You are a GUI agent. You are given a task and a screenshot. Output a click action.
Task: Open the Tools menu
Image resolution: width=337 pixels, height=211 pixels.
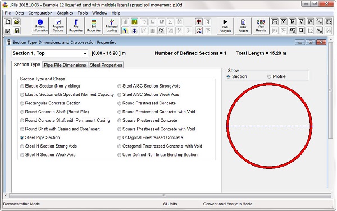(x=83, y=13)
